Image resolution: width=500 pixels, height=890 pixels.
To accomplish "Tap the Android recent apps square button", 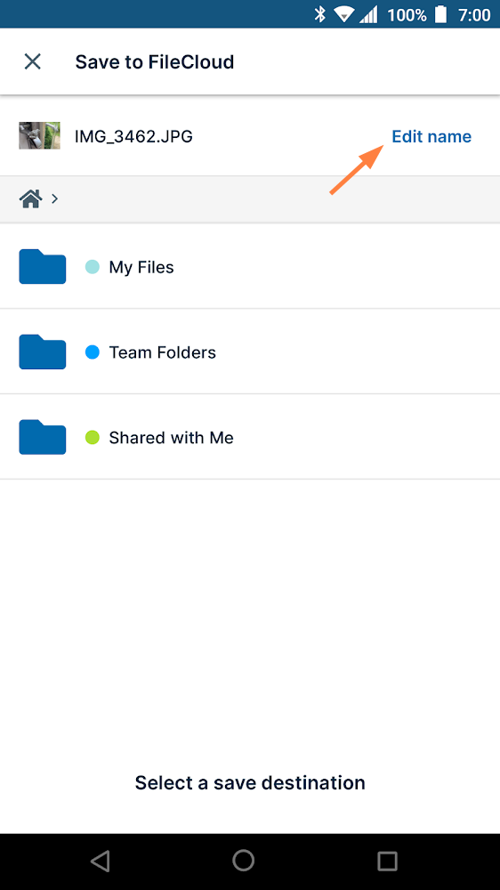I will (387, 861).
